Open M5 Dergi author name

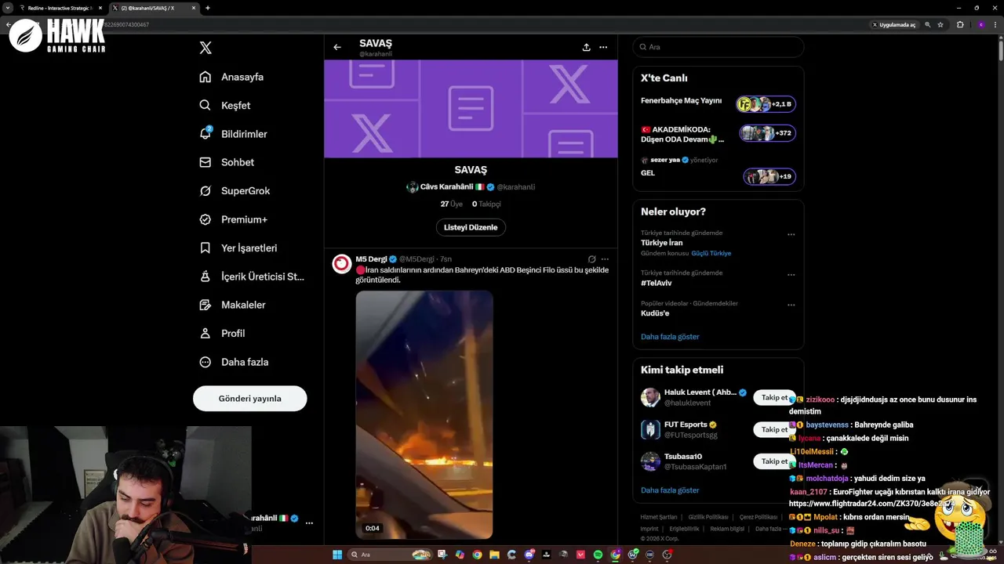tap(371, 259)
